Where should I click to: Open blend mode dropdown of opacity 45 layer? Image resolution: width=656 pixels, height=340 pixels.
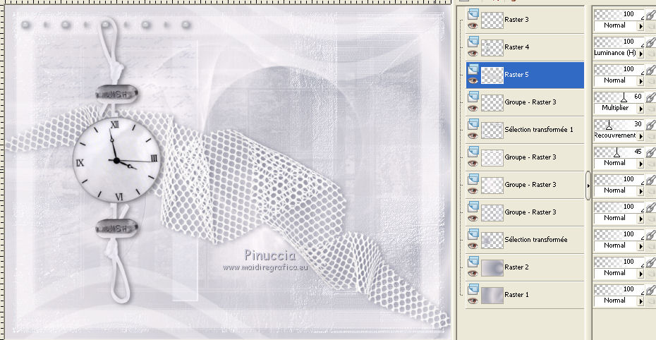640,164
